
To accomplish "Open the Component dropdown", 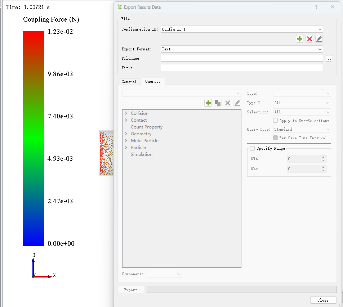I will coord(164,274).
